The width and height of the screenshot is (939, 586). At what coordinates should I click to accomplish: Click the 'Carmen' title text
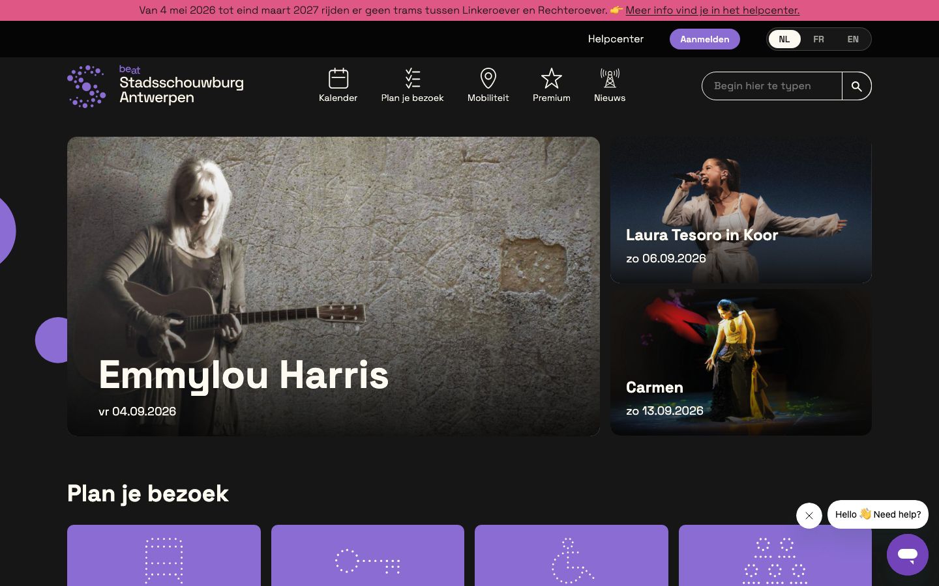[655, 387]
